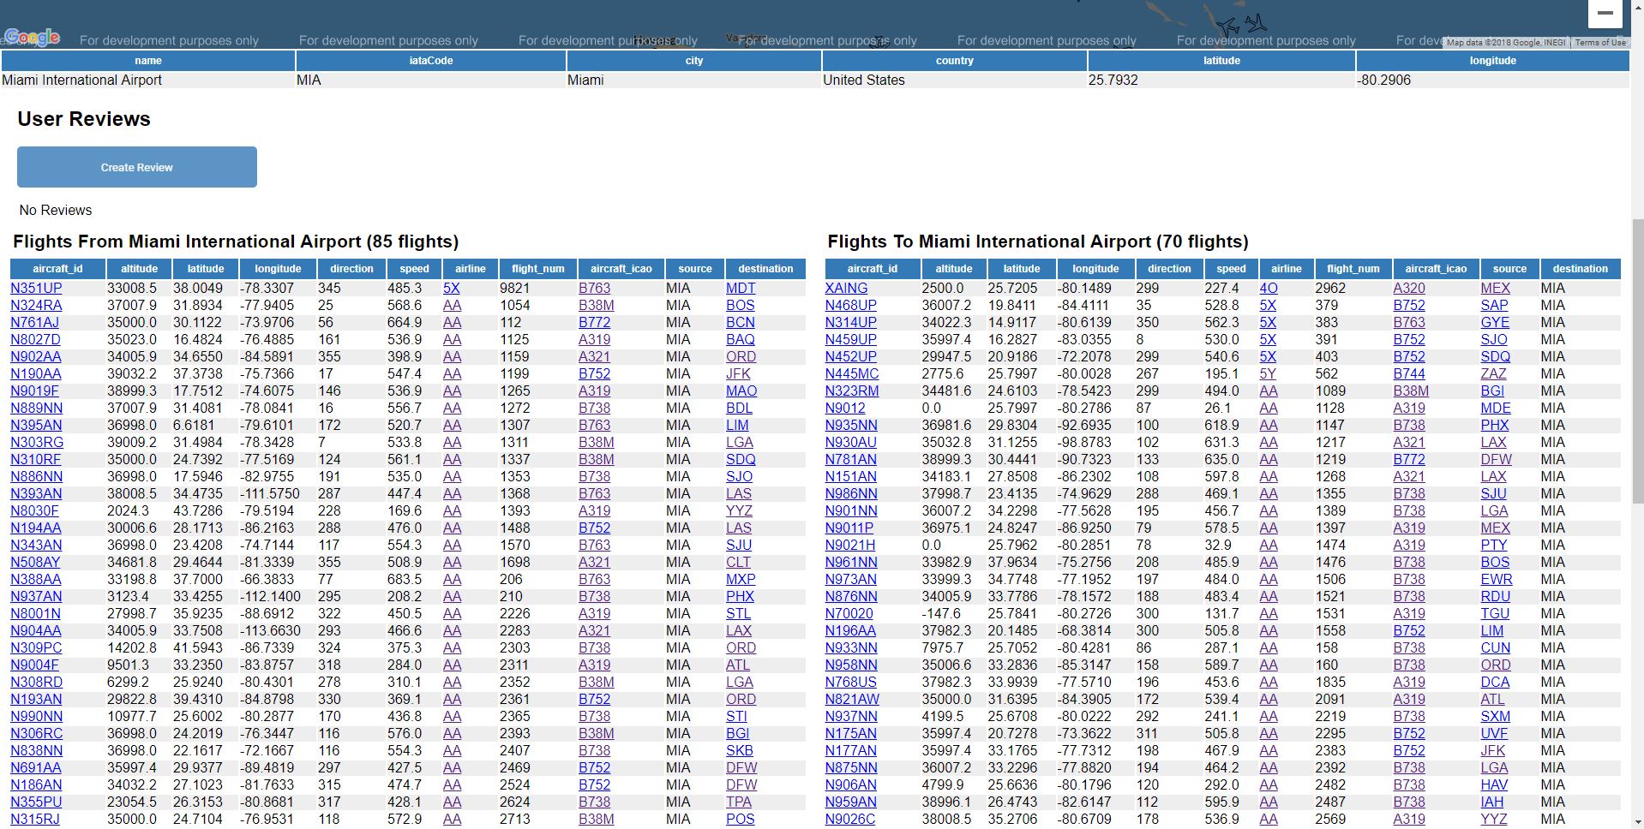1644x829 pixels.
Task: Open source SAP airport link
Action: coord(1494,306)
